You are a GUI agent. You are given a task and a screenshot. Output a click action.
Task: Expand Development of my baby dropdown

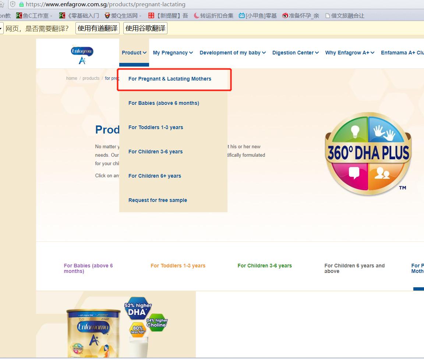(x=233, y=53)
